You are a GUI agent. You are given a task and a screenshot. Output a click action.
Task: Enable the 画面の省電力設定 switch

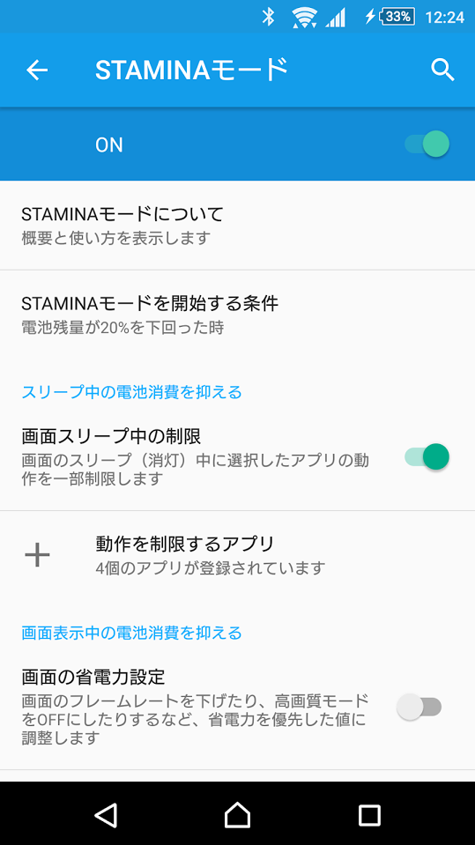[419, 707]
